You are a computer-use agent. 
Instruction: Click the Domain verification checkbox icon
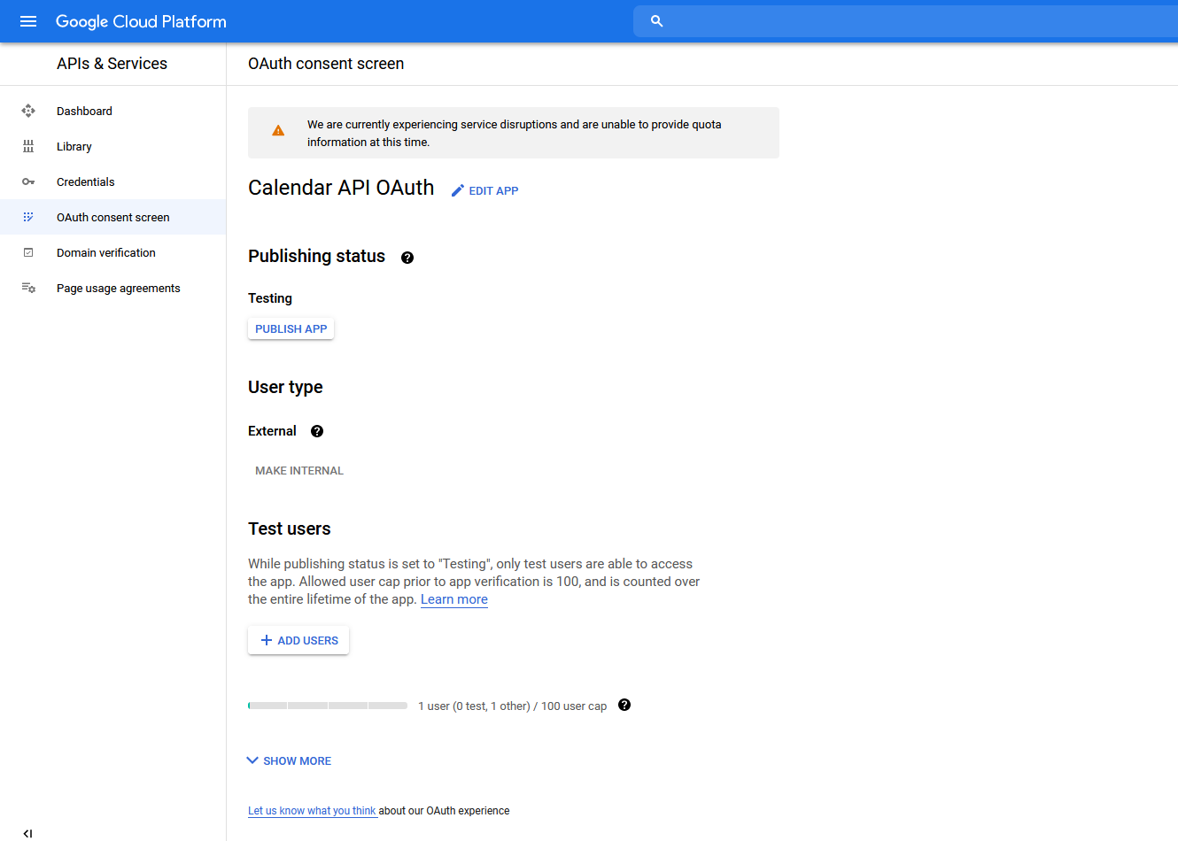point(28,252)
